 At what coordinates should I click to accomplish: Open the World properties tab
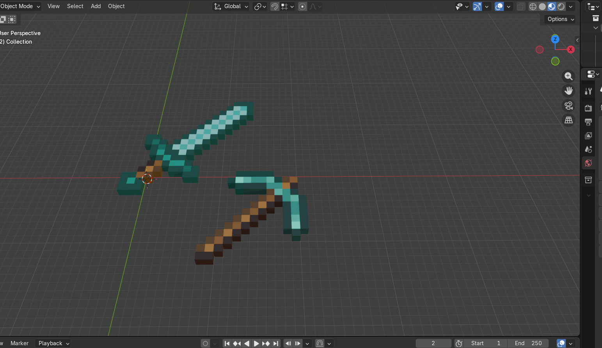(588, 163)
